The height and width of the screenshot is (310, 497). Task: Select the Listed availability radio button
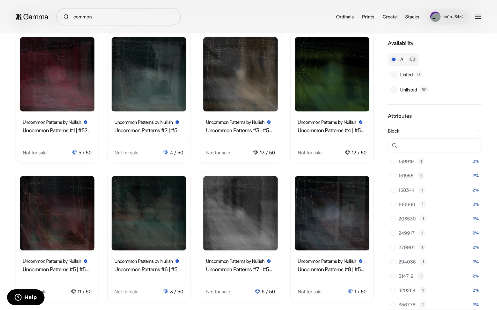coord(394,75)
